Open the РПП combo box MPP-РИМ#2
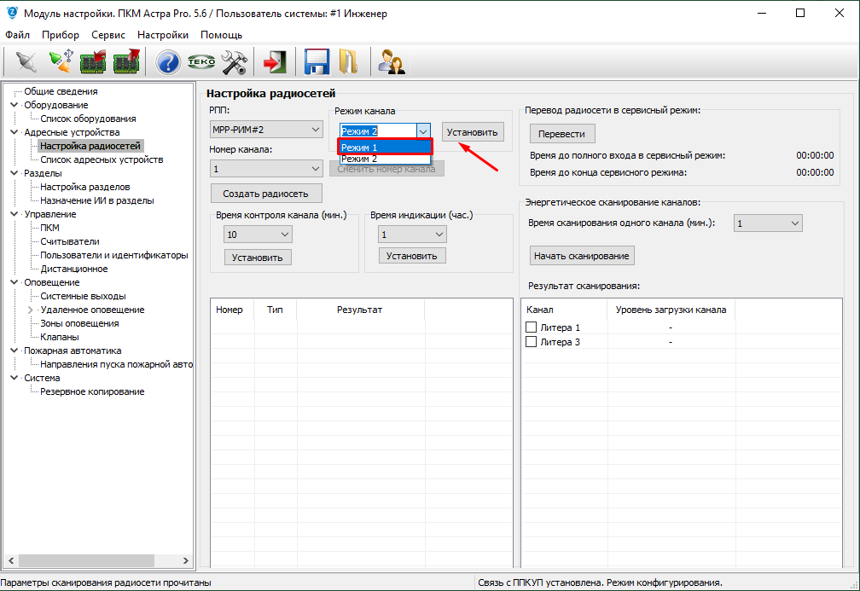Viewport: 860px width, 591px height. click(x=266, y=130)
